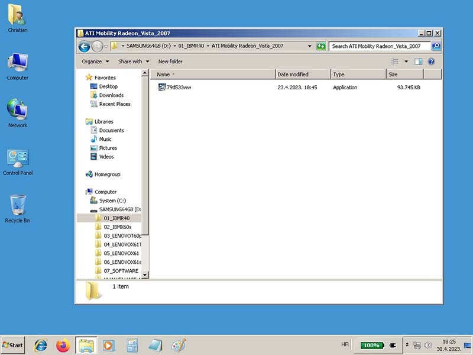Click the Refresh button beside address bar
The width and height of the screenshot is (473, 355).
tap(321, 46)
